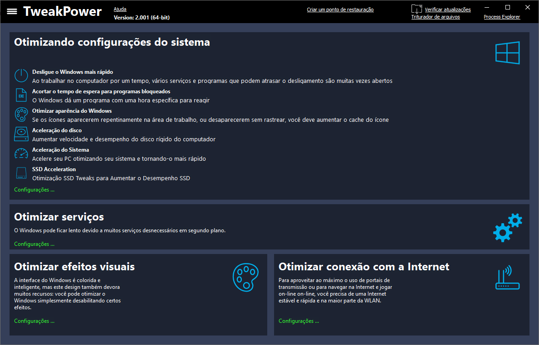Click the Windows logo icon
This screenshot has width=539, height=345.
click(507, 53)
